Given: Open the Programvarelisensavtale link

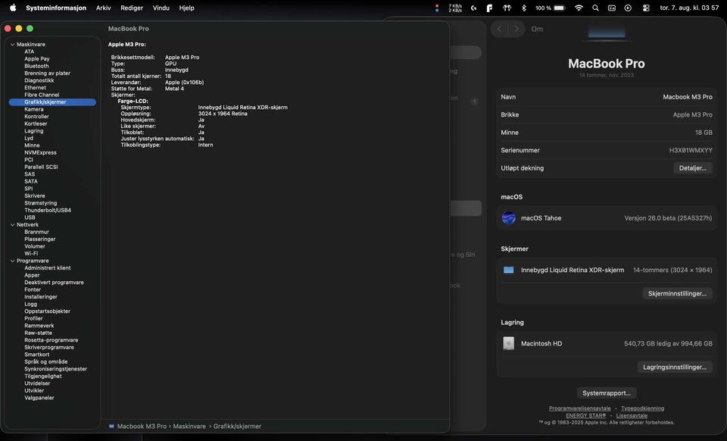Looking at the screenshot, I should [x=579, y=408].
